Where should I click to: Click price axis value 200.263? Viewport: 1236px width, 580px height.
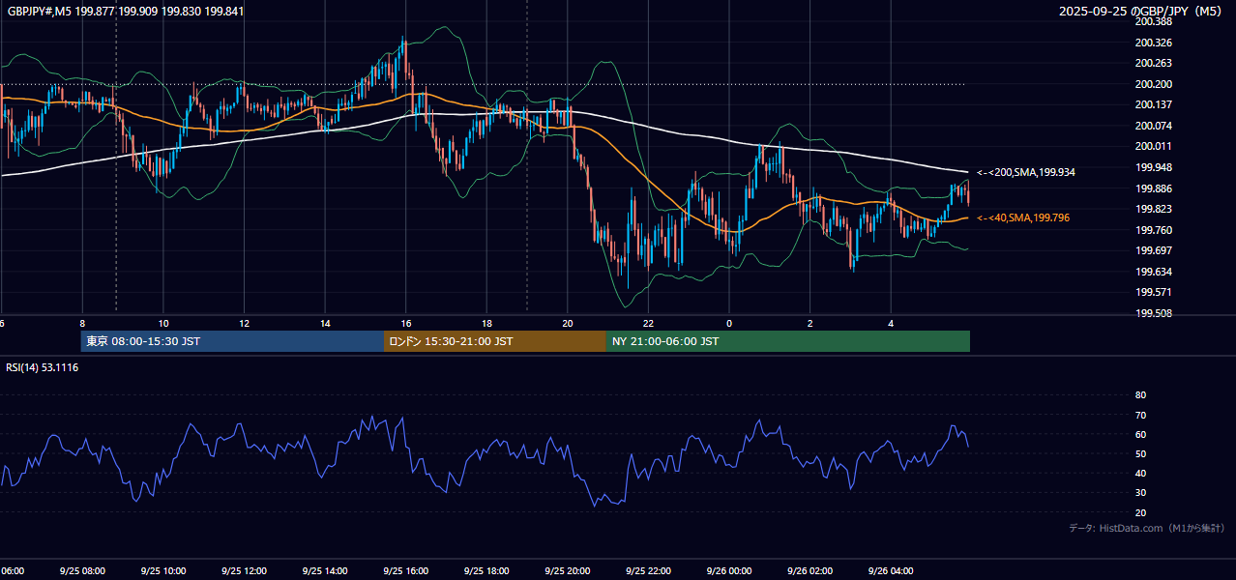point(1153,63)
